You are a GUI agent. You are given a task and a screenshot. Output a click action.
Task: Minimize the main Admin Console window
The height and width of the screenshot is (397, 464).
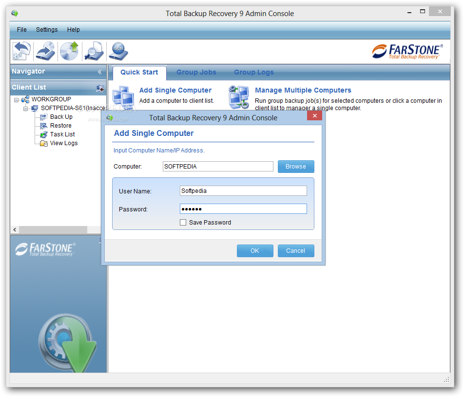409,13
